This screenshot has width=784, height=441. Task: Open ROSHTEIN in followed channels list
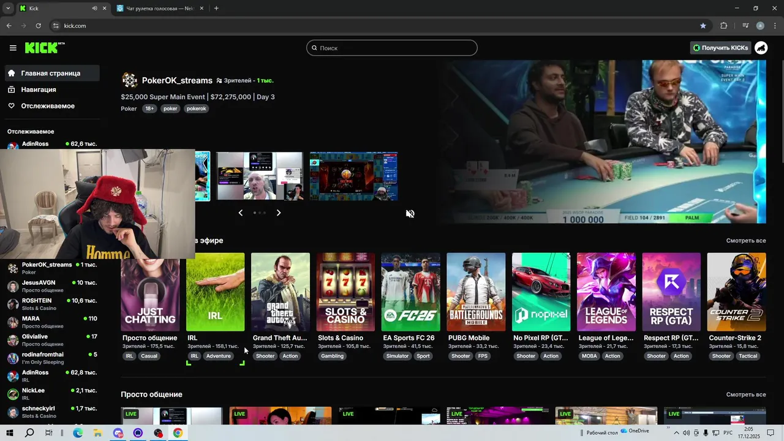(51, 304)
